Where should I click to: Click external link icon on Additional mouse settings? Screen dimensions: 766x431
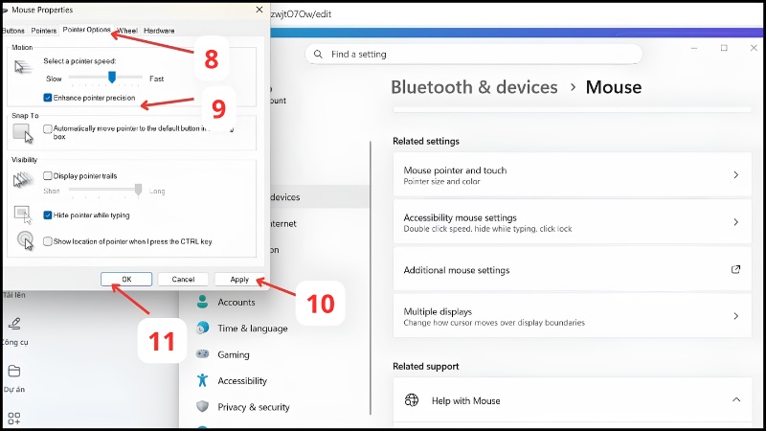(735, 269)
